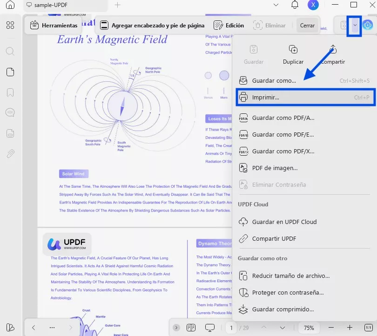Choose Guardar como PDF/X...

click(x=304, y=152)
